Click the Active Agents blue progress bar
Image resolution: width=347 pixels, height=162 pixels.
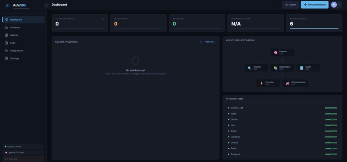[x=314, y=28]
